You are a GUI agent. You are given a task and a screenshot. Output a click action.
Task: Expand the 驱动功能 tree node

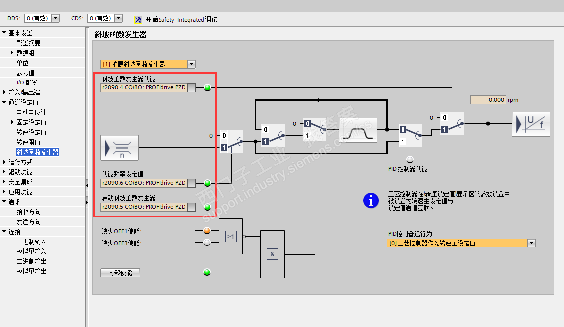point(4,172)
